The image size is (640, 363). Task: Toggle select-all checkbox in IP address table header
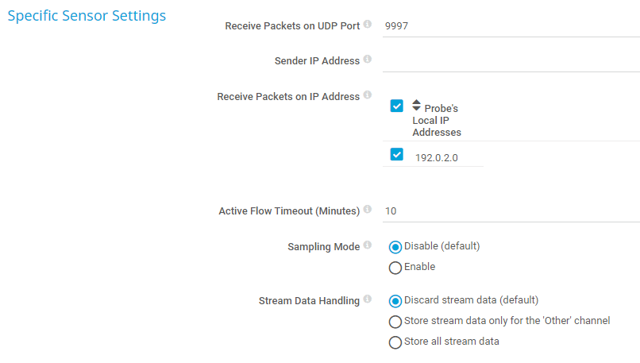pyautogui.click(x=397, y=106)
